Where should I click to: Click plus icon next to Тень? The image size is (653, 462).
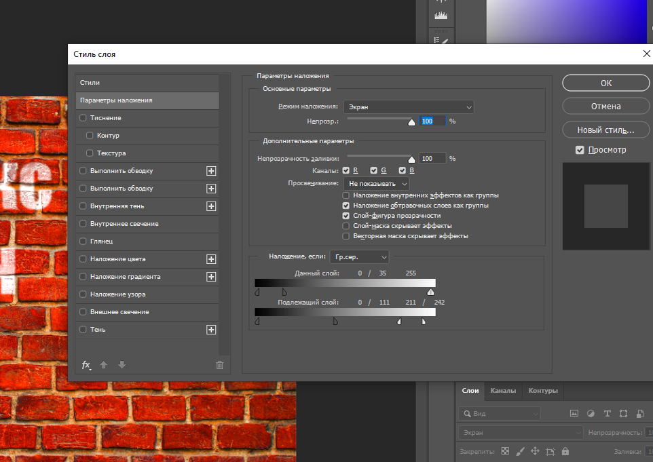tap(211, 330)
